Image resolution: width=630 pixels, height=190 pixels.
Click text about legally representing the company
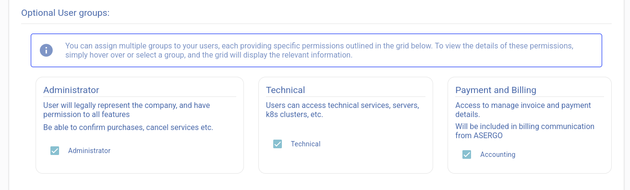(126, 110)
